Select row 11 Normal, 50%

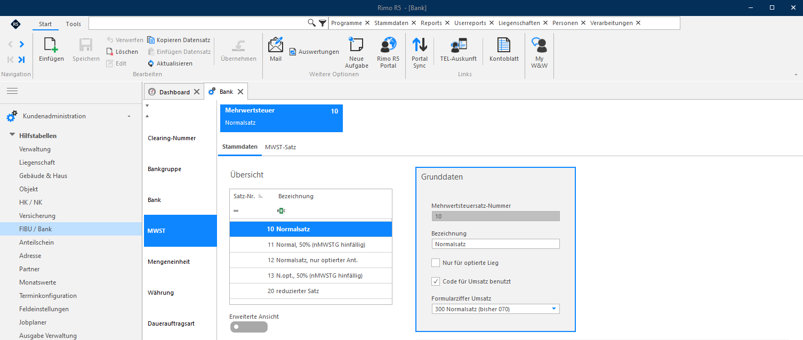(311, 245)
